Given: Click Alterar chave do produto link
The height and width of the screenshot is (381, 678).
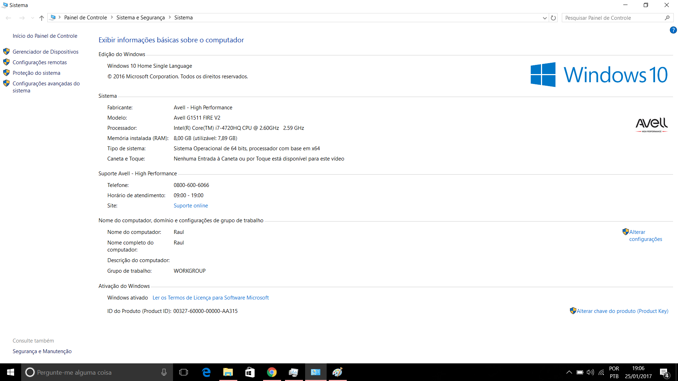Looking at the screenshot, I should tap(622, 311).
